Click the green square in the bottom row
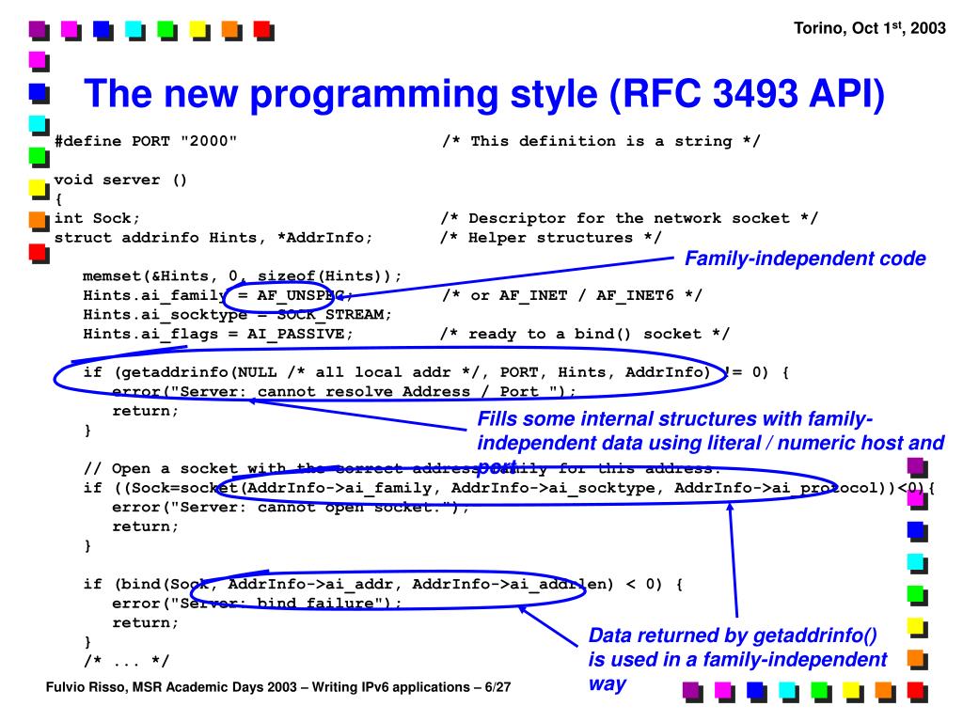 click(819, 692)
